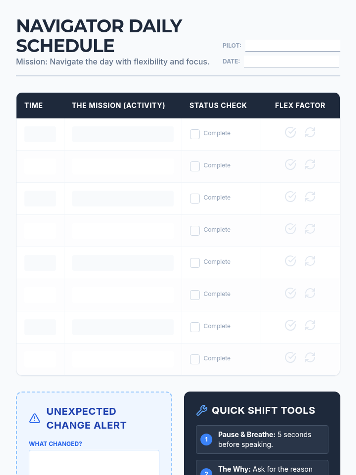Click the check-circle icon in the sixth row
This screenshot has width=356, height=475.
(x=290, y=293)
